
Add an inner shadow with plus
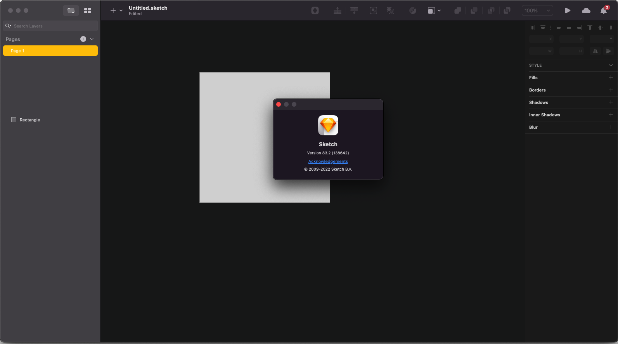pos(611,115)
